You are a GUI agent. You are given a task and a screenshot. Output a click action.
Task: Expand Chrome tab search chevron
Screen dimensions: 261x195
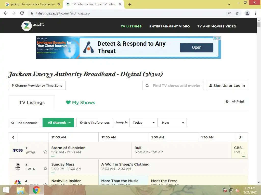point(229,4)
